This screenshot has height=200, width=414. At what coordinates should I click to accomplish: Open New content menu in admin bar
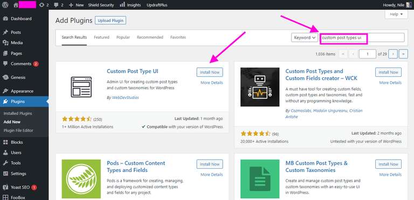coord(76,5)
